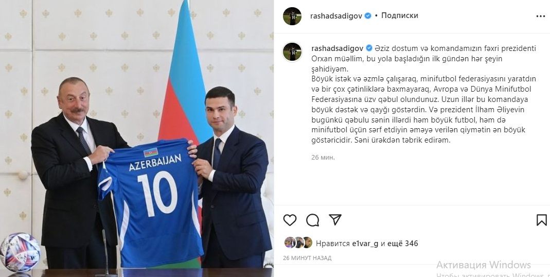The width and height of the screenshot is (550, 277).
Task: Click the caption profile avatar
Action: point(292,52)
